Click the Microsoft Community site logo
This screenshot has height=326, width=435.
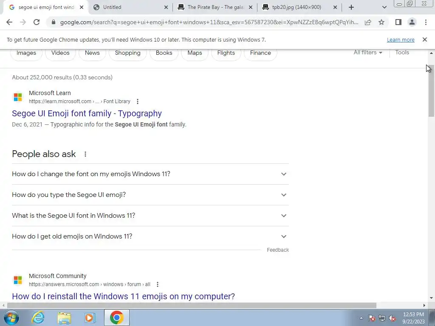point(18,280)
